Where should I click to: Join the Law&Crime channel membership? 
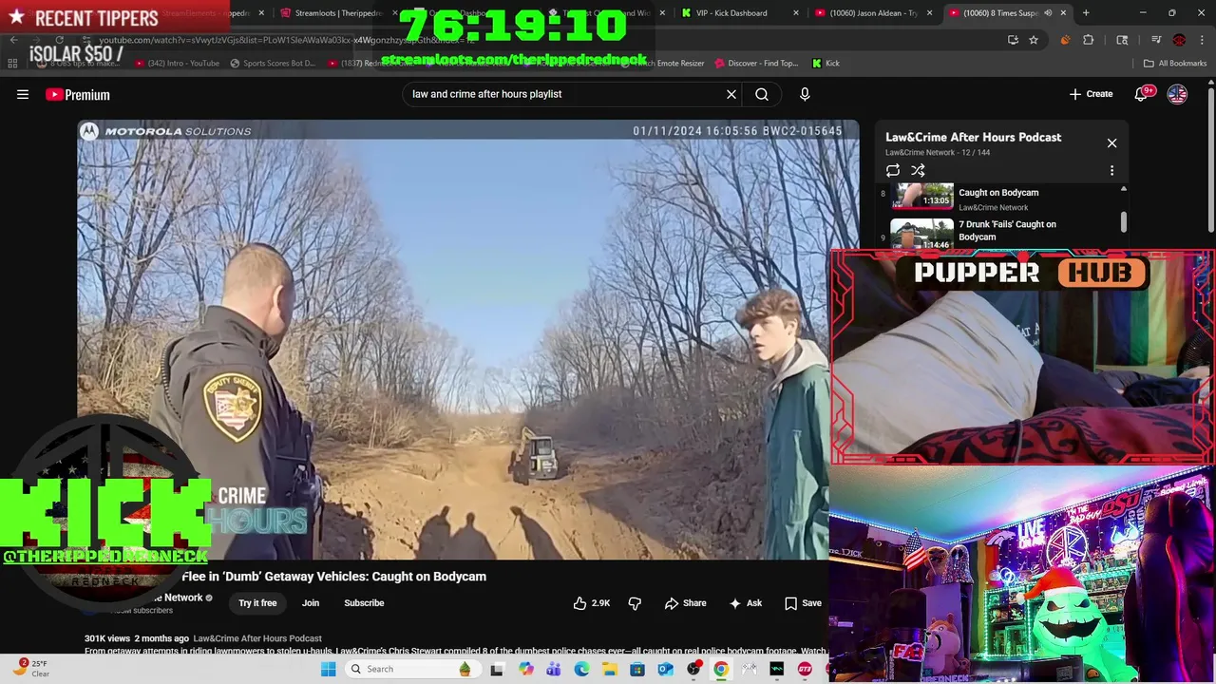(x=311, y=603)
